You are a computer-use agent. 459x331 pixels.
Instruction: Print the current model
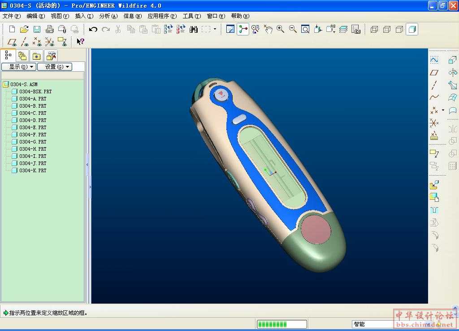pyautogui.click(x=49, y=29)
